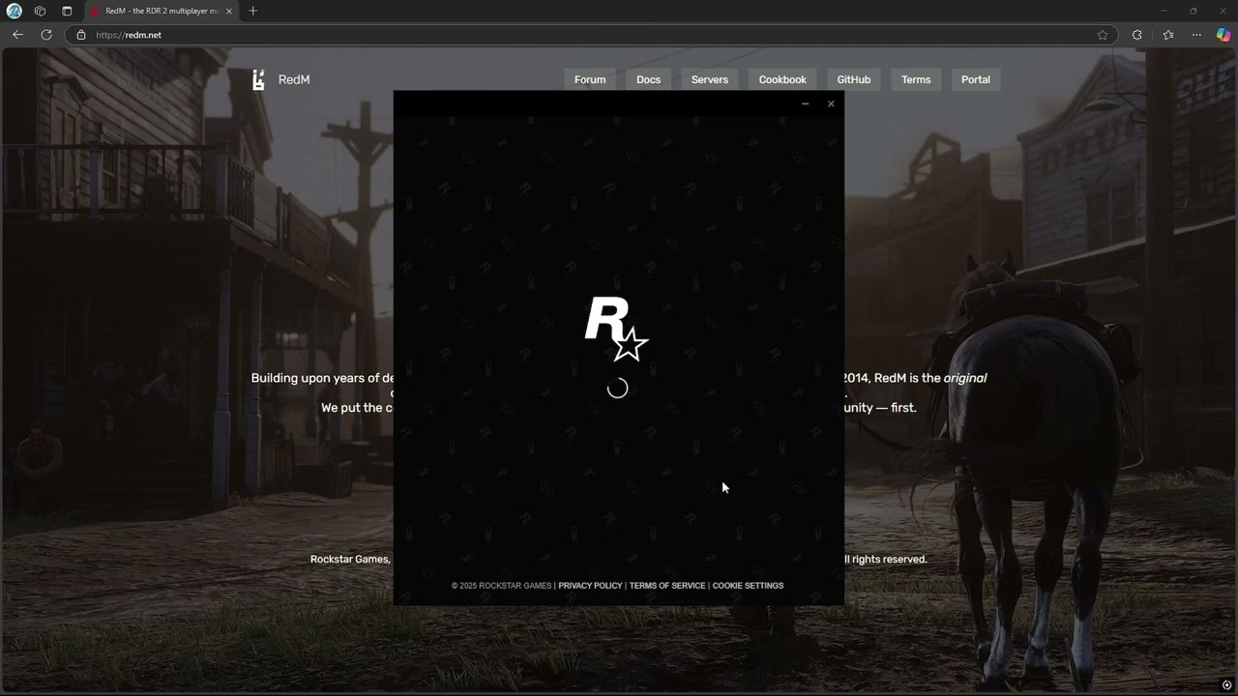Open the Terms navigation link
The image size is (1238, 696).
916,79
